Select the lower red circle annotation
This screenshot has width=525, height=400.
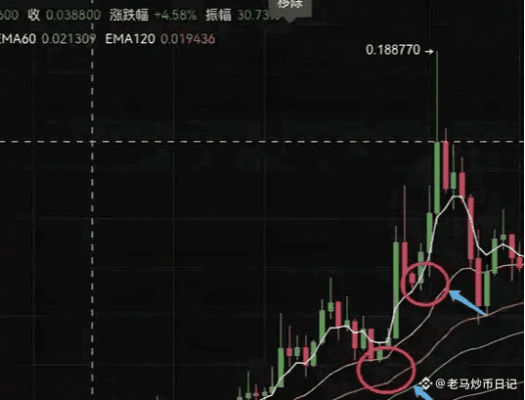(386, 369)
